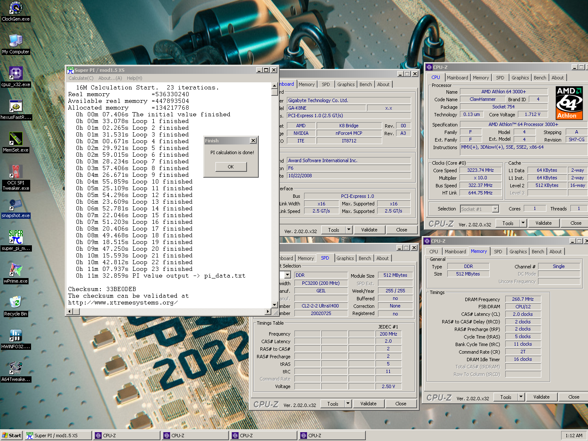
Task: Open the Help(H) menu in Super PI
Action: pos(134,78)
